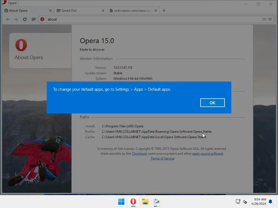Click version number 15.0.1147.153
The width and height of the screenshot is (278, 208).
click(x=123, y=67)
